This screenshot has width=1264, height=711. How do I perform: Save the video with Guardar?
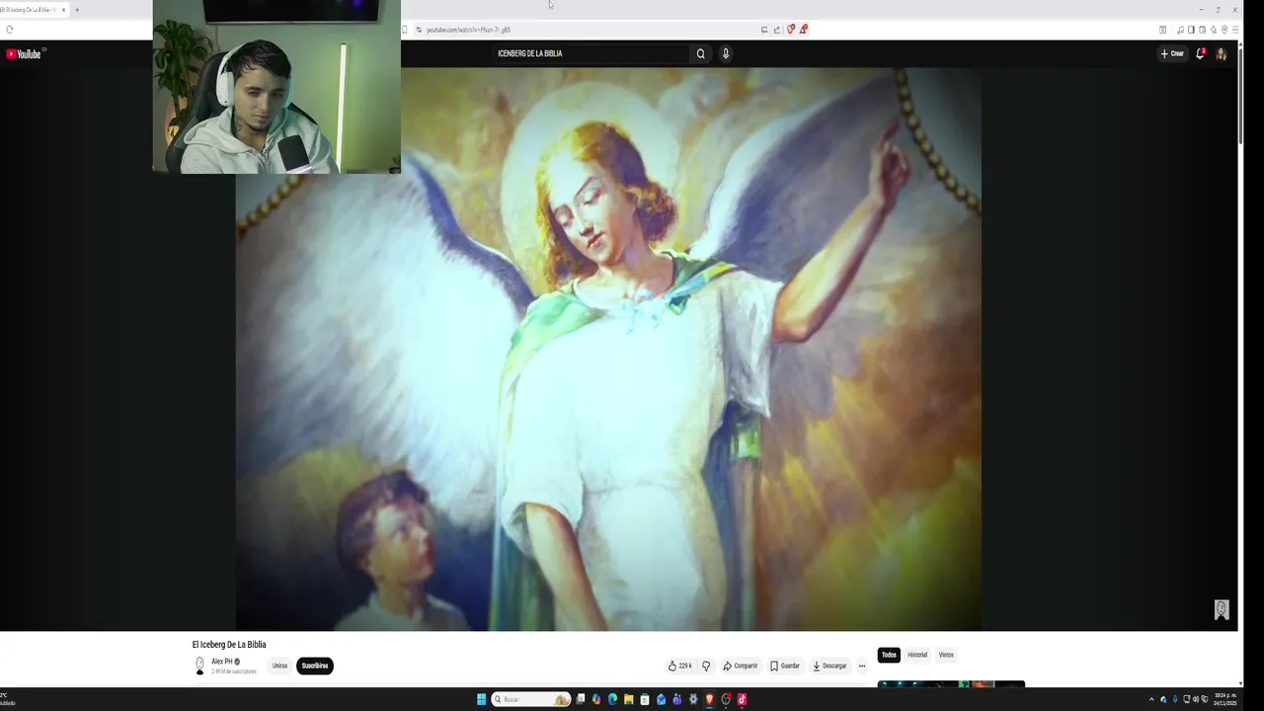pyautogui.click(x=785, y=666)
